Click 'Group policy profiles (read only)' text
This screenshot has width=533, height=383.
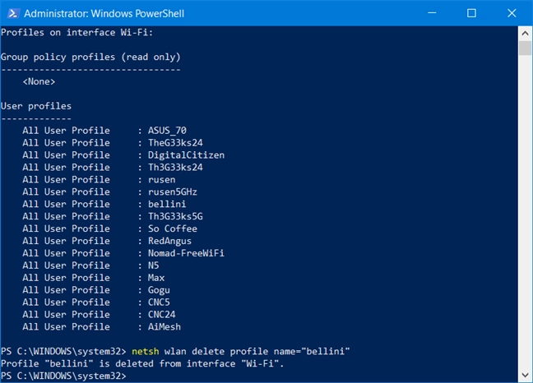(90, 57)
